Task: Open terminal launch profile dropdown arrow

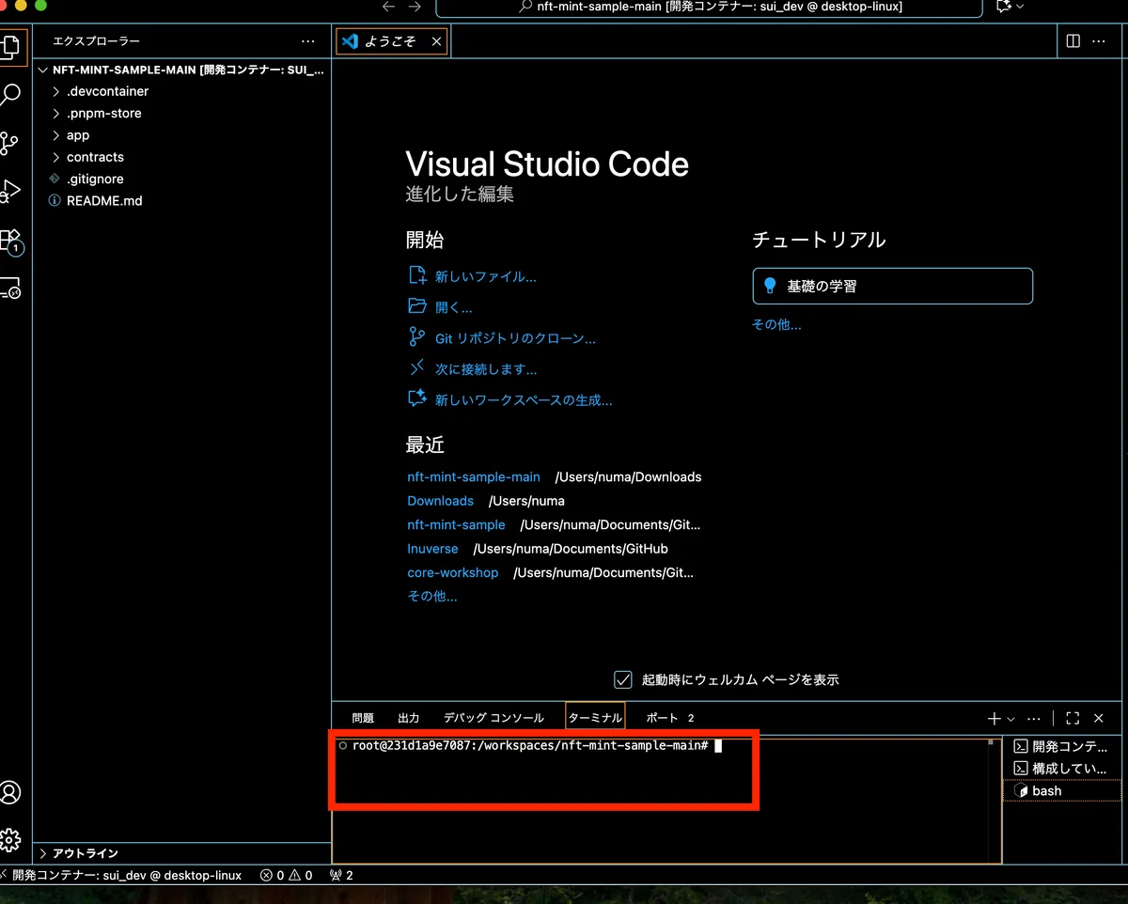Action: (x=1011, y=718)
